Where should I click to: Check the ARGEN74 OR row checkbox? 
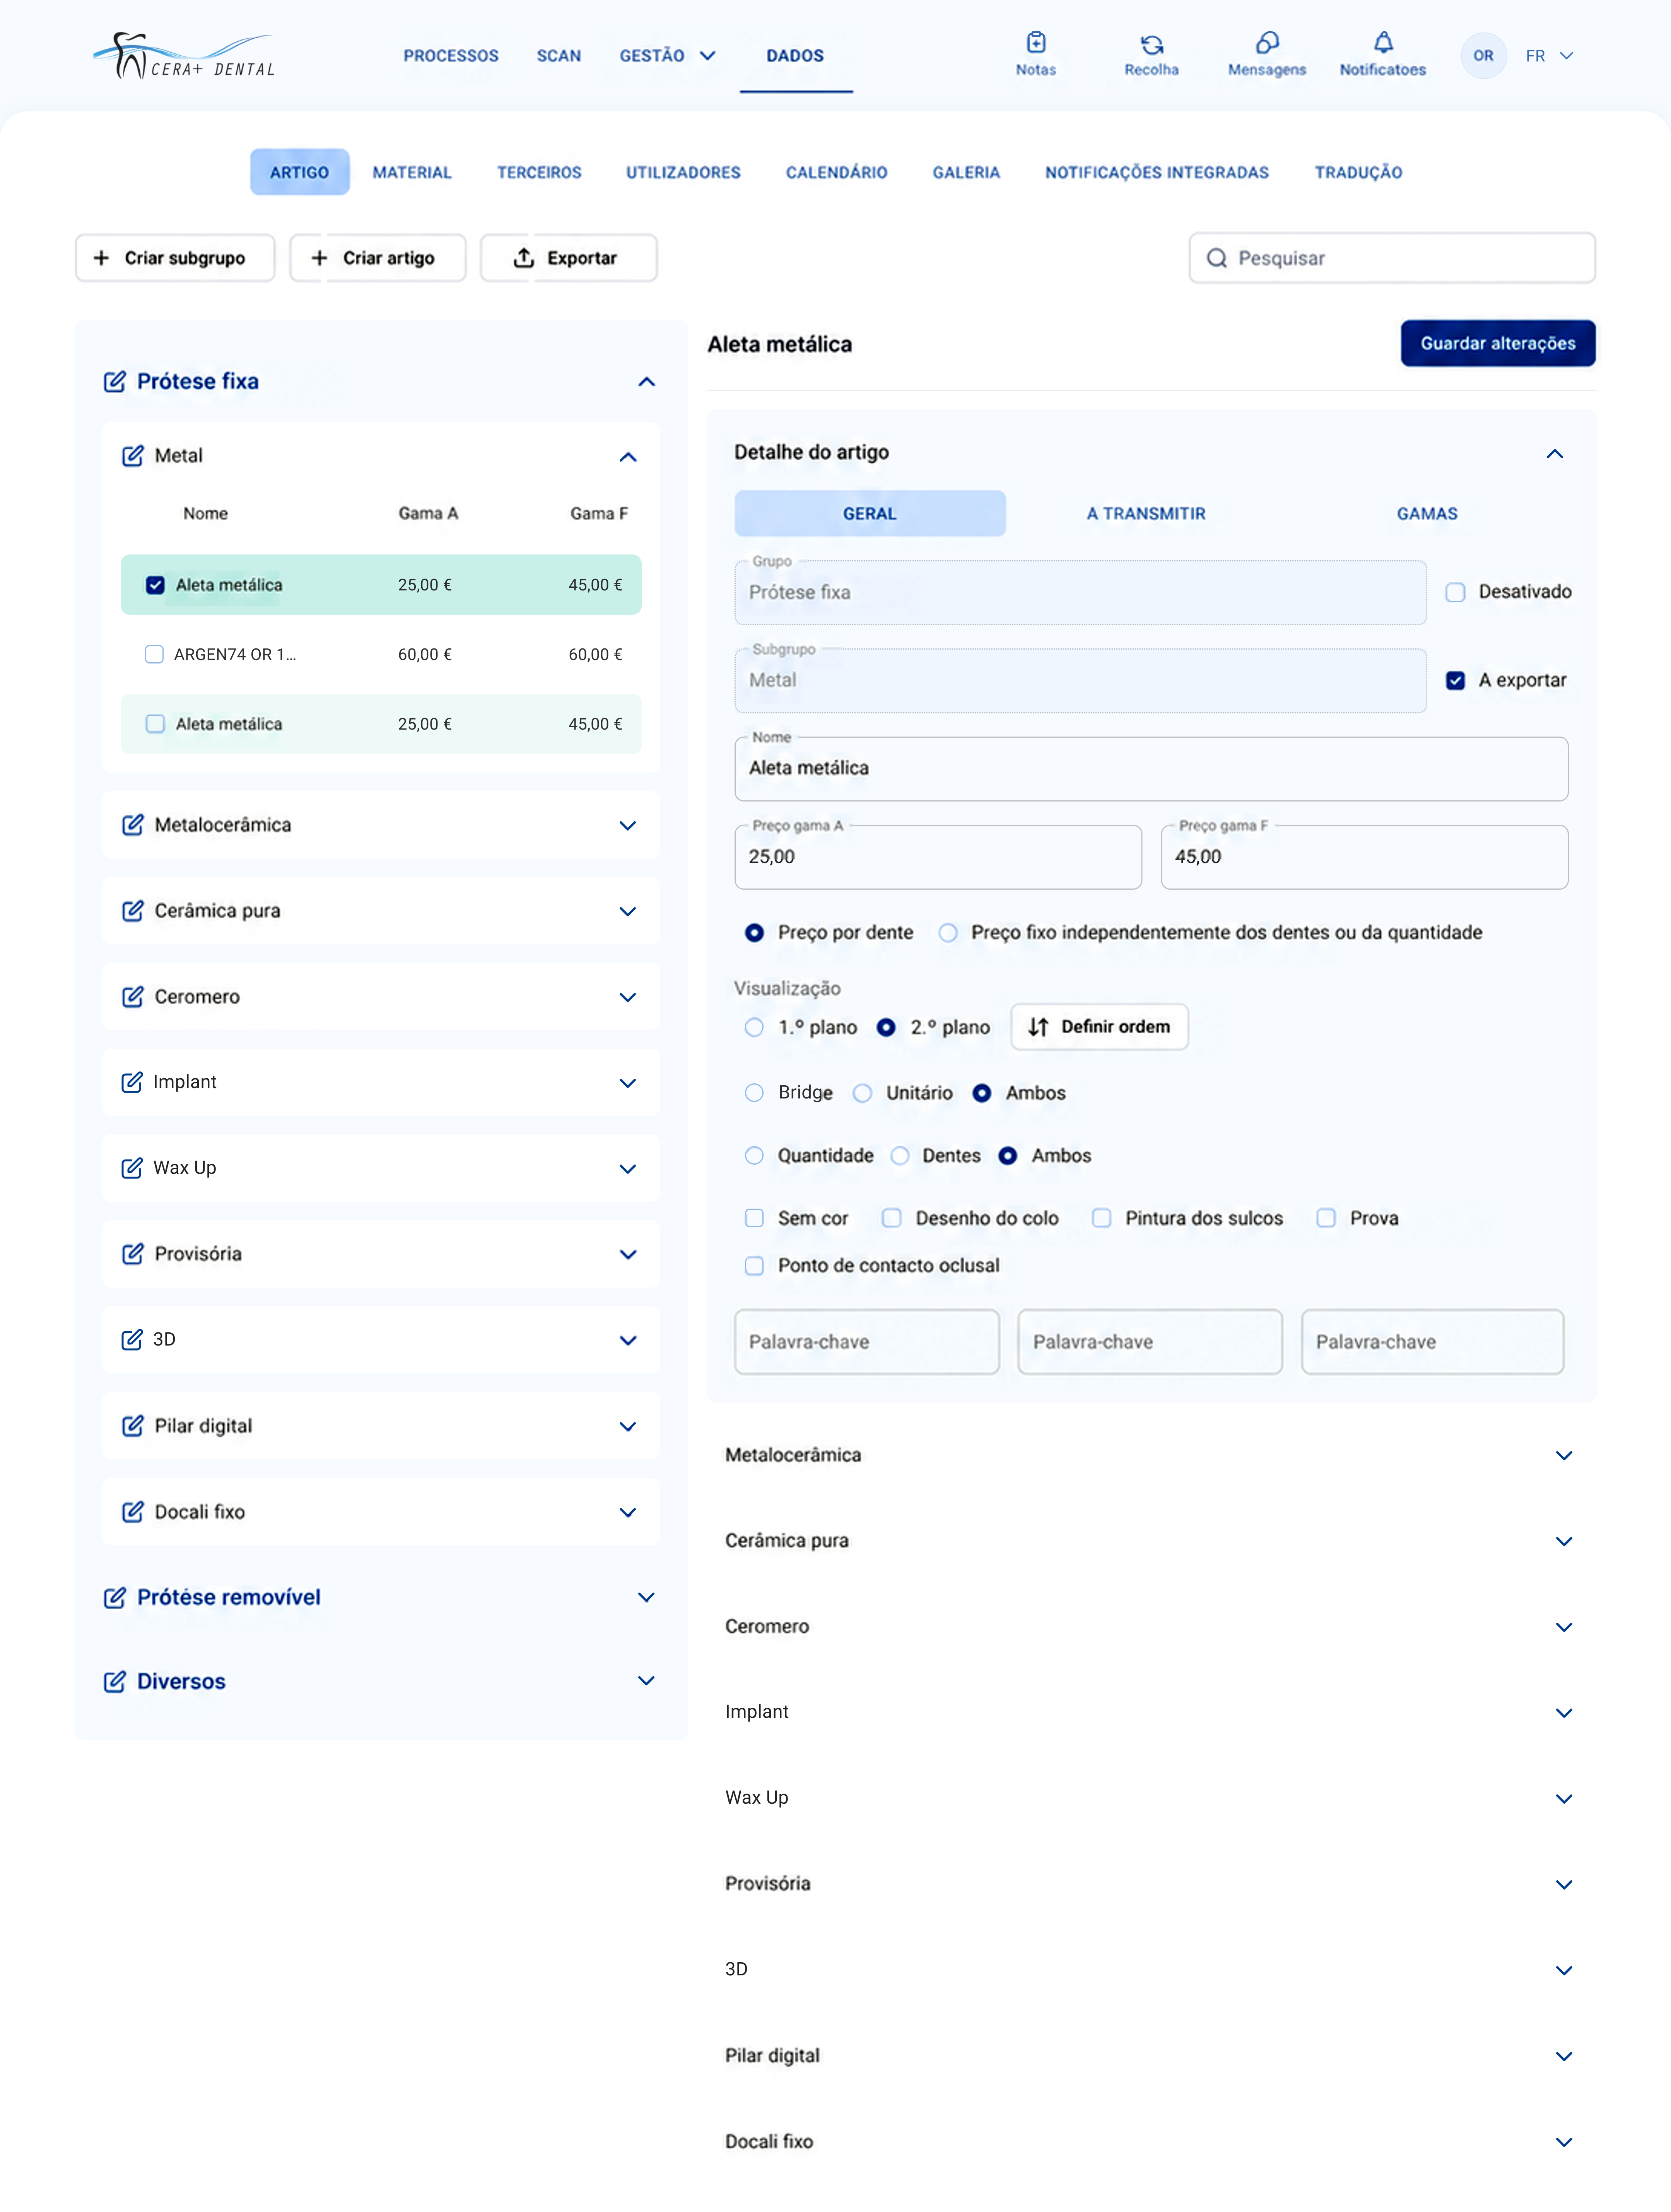[154, 654]
